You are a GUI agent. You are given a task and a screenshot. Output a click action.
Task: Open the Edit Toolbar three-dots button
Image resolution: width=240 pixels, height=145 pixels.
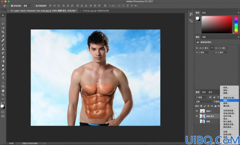point(3,99)
